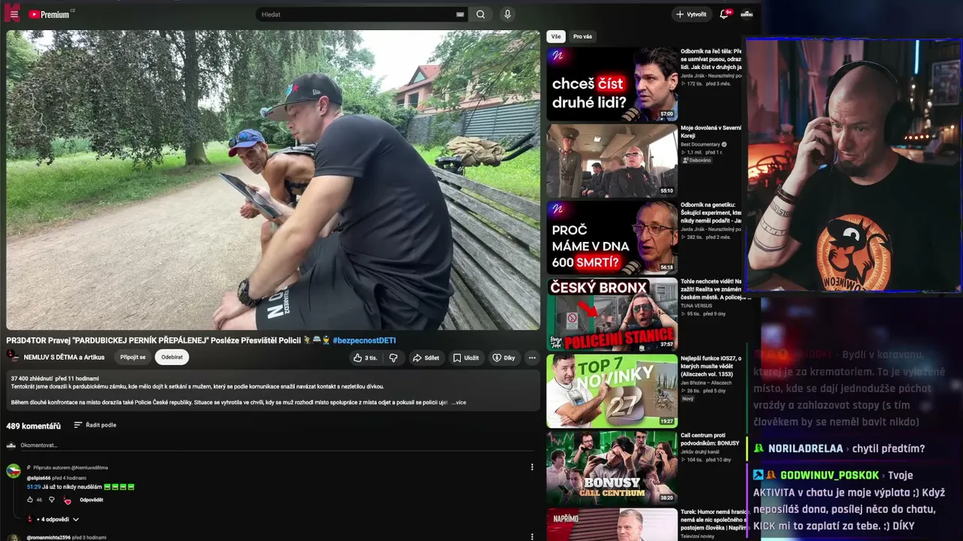This screenshot has height=541, width=963.
Task: Select the Vše filter chip
Action: 556,36
